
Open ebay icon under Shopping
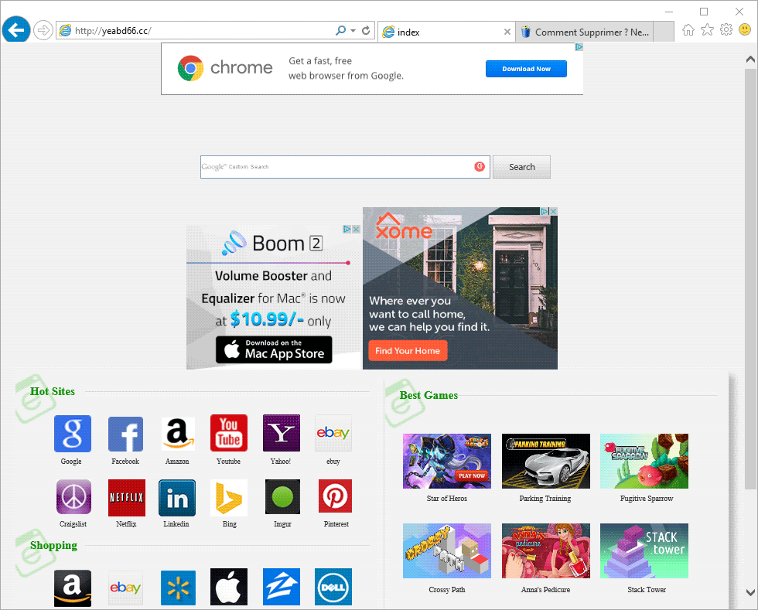pos(125,588)
